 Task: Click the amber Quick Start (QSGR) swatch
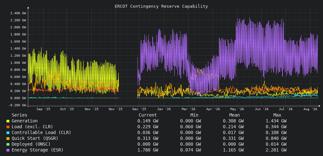8,139
